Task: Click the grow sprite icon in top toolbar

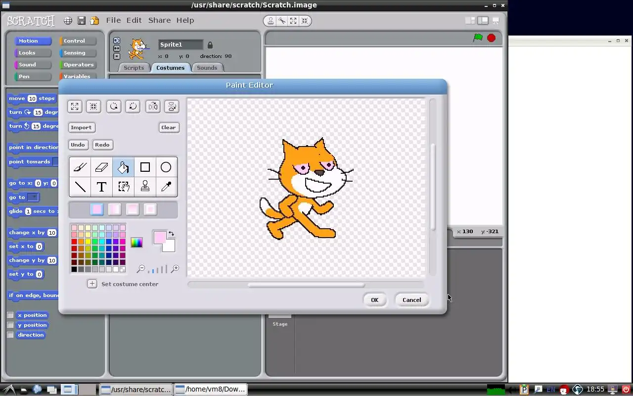Action: tap(293, 21)
